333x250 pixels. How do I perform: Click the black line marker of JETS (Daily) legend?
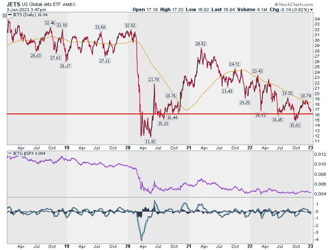coord(10,15)
